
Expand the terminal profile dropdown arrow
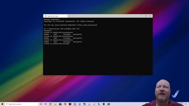click(73, 16)
